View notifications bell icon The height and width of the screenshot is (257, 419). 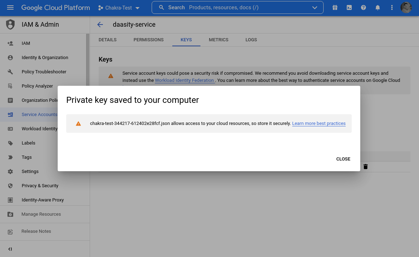378,7
